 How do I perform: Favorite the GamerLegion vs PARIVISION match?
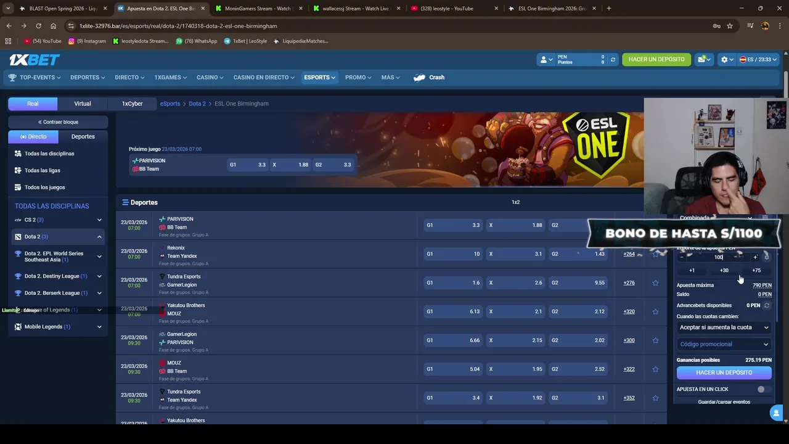pyautogui.click(x=655, y=340)
